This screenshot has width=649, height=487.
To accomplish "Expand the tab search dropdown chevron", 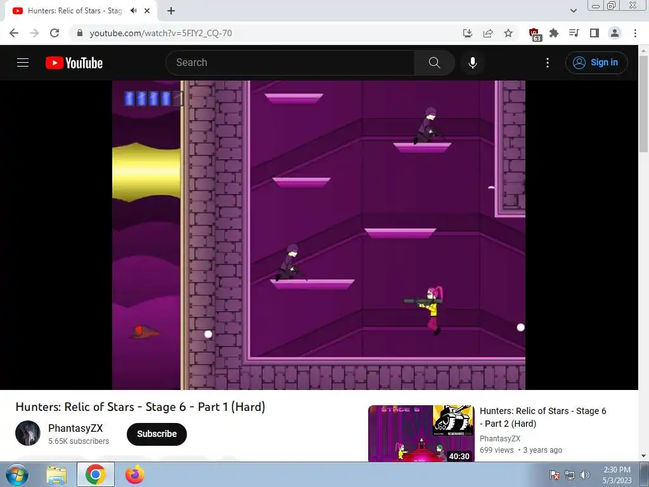I will 573,11.
